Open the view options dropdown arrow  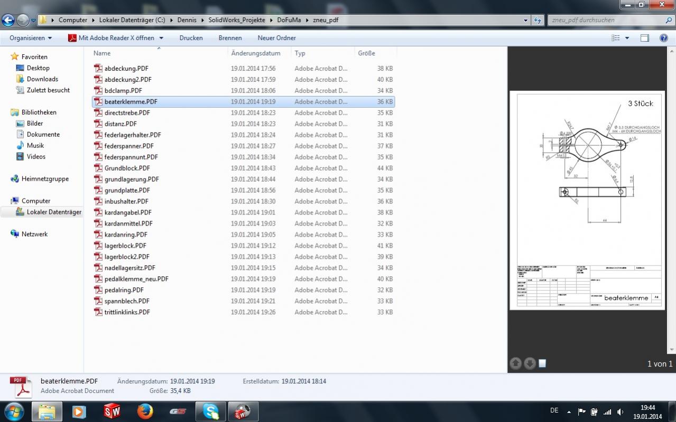point(627,38)
